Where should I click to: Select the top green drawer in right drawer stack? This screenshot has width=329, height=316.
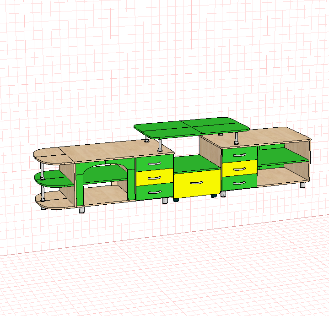click(239, 155)
